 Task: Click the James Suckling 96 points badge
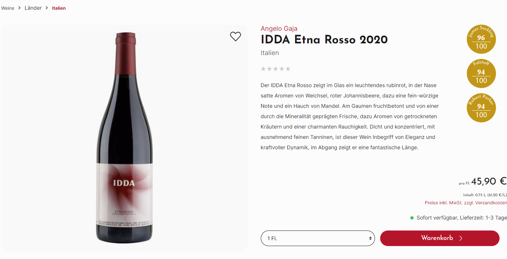(x=481, y=39)
